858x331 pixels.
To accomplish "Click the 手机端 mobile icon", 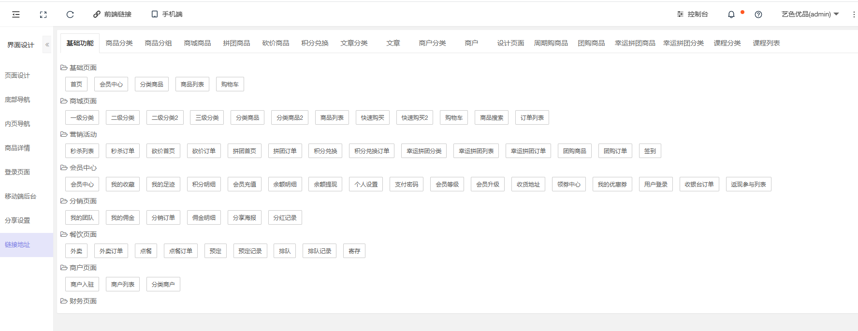I will pyautogui.click(x=155, y=14).
